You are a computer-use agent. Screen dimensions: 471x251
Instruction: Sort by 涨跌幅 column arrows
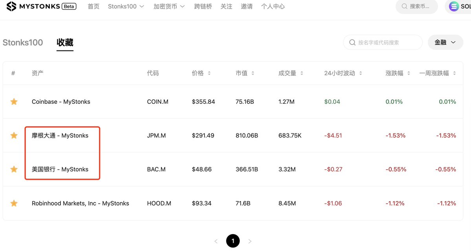tap(409, 73)
